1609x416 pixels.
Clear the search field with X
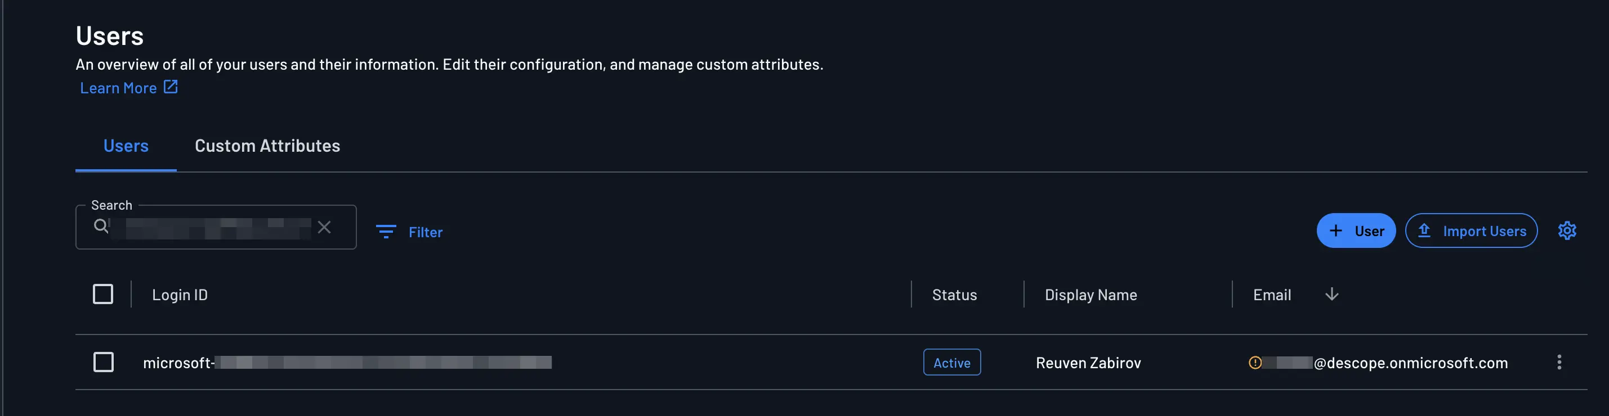pyautogui.click(x=324, y=227)
